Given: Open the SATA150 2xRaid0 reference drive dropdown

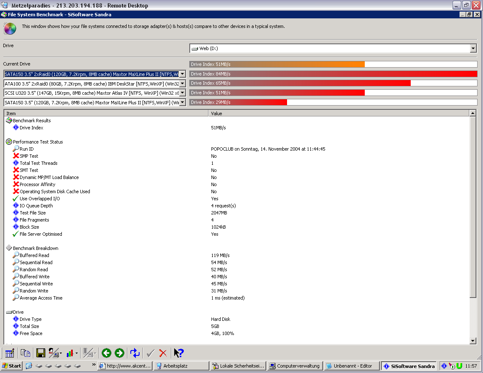Looking at the screenshot, I should (x=183, y=74).
